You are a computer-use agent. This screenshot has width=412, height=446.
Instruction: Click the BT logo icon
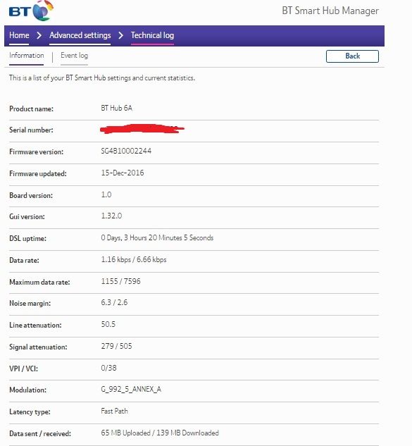(31, 11)
